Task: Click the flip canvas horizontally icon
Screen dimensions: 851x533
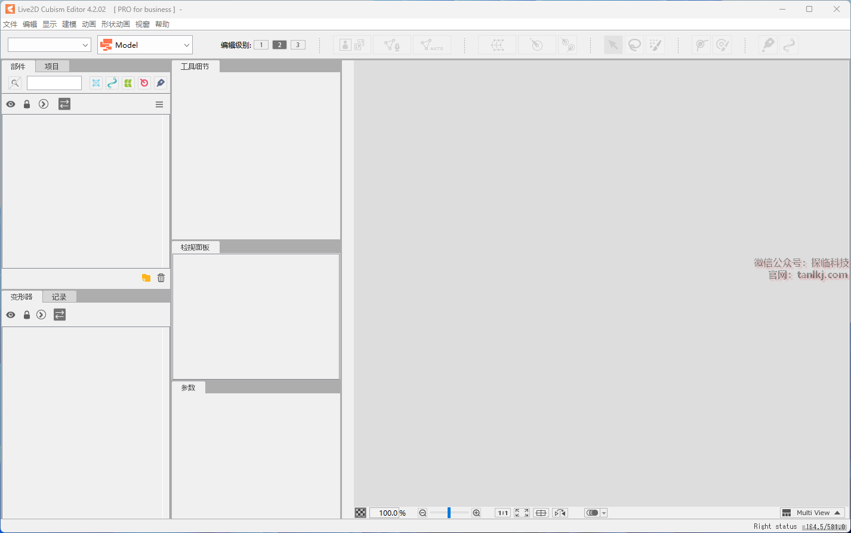Action: pos(560,513)
